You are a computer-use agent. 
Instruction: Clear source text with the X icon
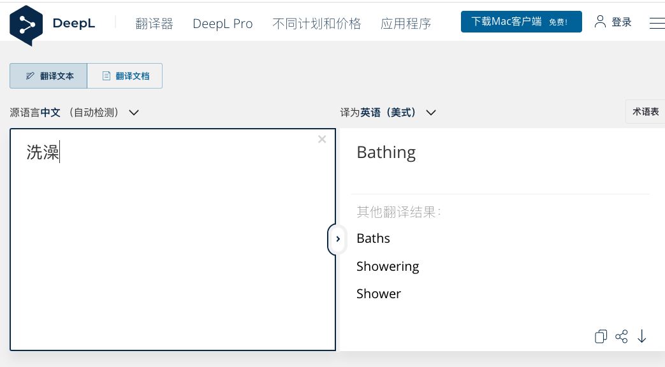point(322,140)
